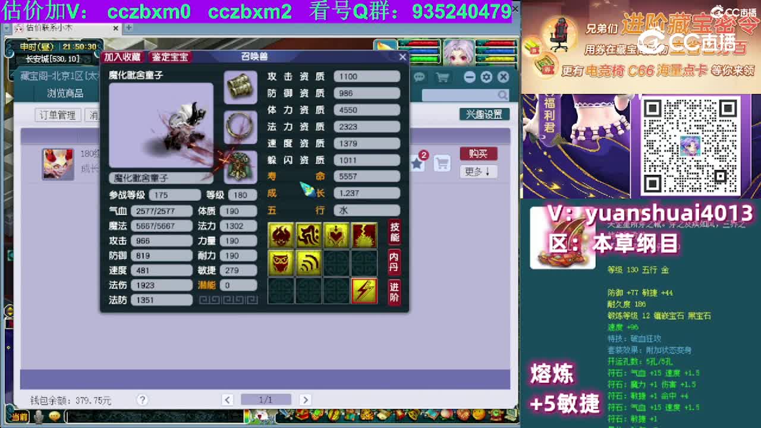The height and width of the screenshot is (428, 761).
Task: Click the 鉴定宝宝 appraise pet button
Action: (169, 57)
